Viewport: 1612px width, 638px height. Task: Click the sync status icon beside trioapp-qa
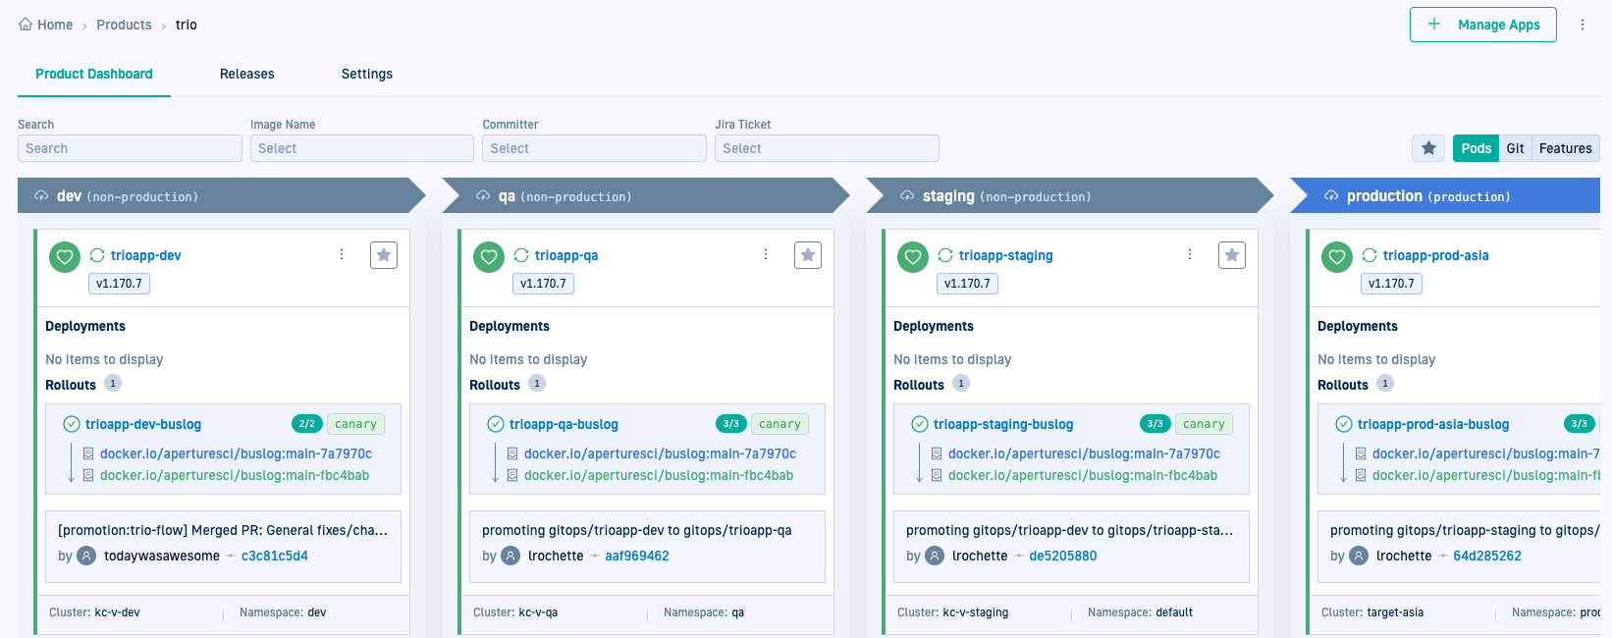point(521,255)
